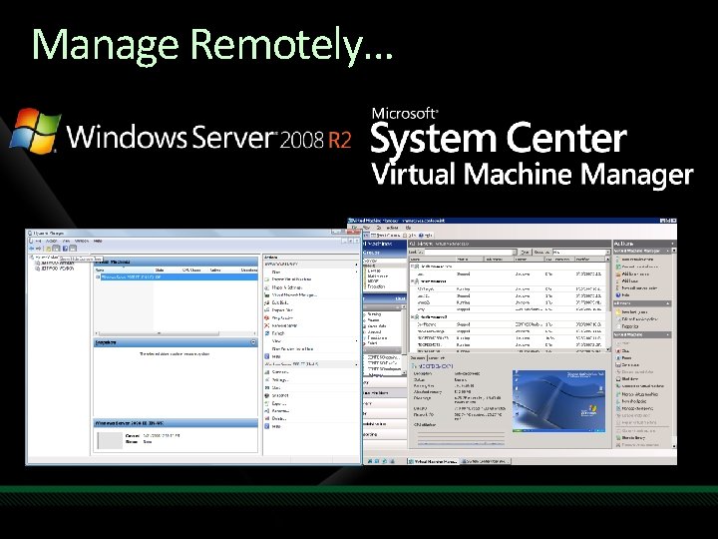Click Start action icon for the selected VM
Screen dimensions: 718x539
click(x=267, y=387)
